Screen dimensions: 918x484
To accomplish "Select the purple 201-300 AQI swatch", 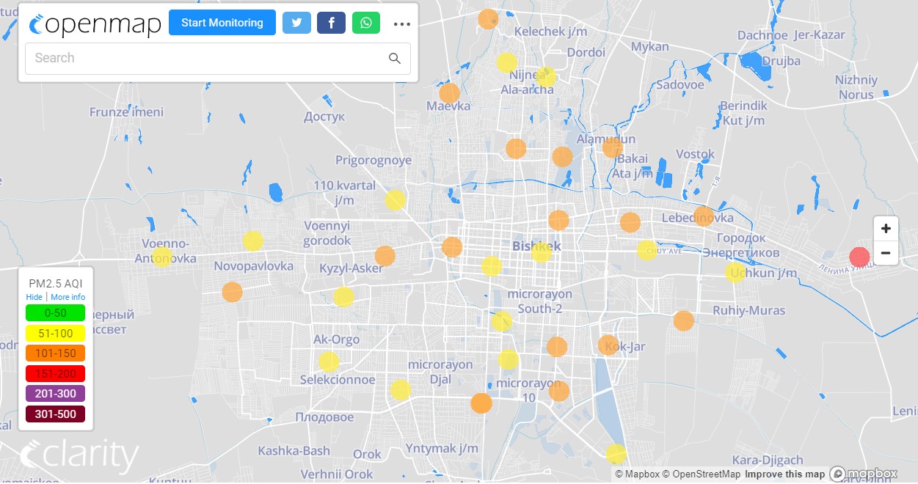I will 55,394.
